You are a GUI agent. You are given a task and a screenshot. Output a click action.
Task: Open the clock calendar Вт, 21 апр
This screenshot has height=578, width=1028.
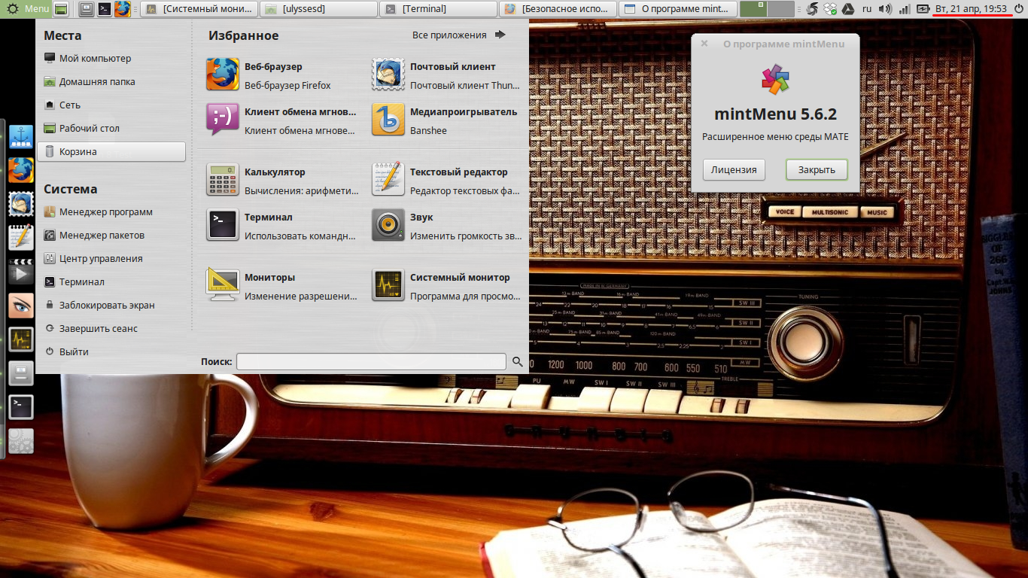click(971, 9)
